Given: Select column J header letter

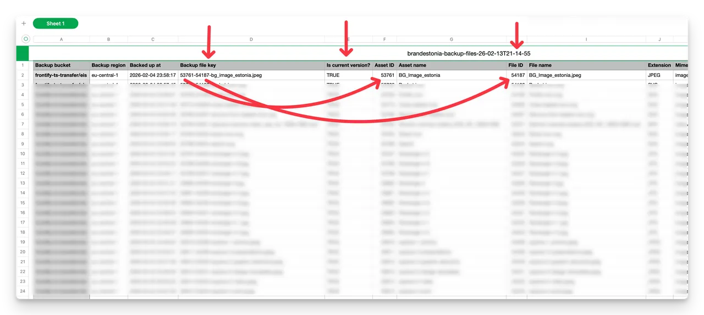Looking at the screenshot, I should coord(659,40).
